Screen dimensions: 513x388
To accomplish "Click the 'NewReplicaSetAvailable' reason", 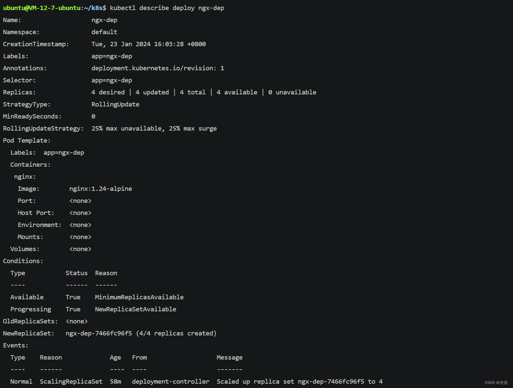I will tap(136, 309).
